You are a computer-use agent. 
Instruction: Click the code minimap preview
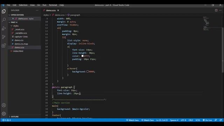[x=206, y=23]
